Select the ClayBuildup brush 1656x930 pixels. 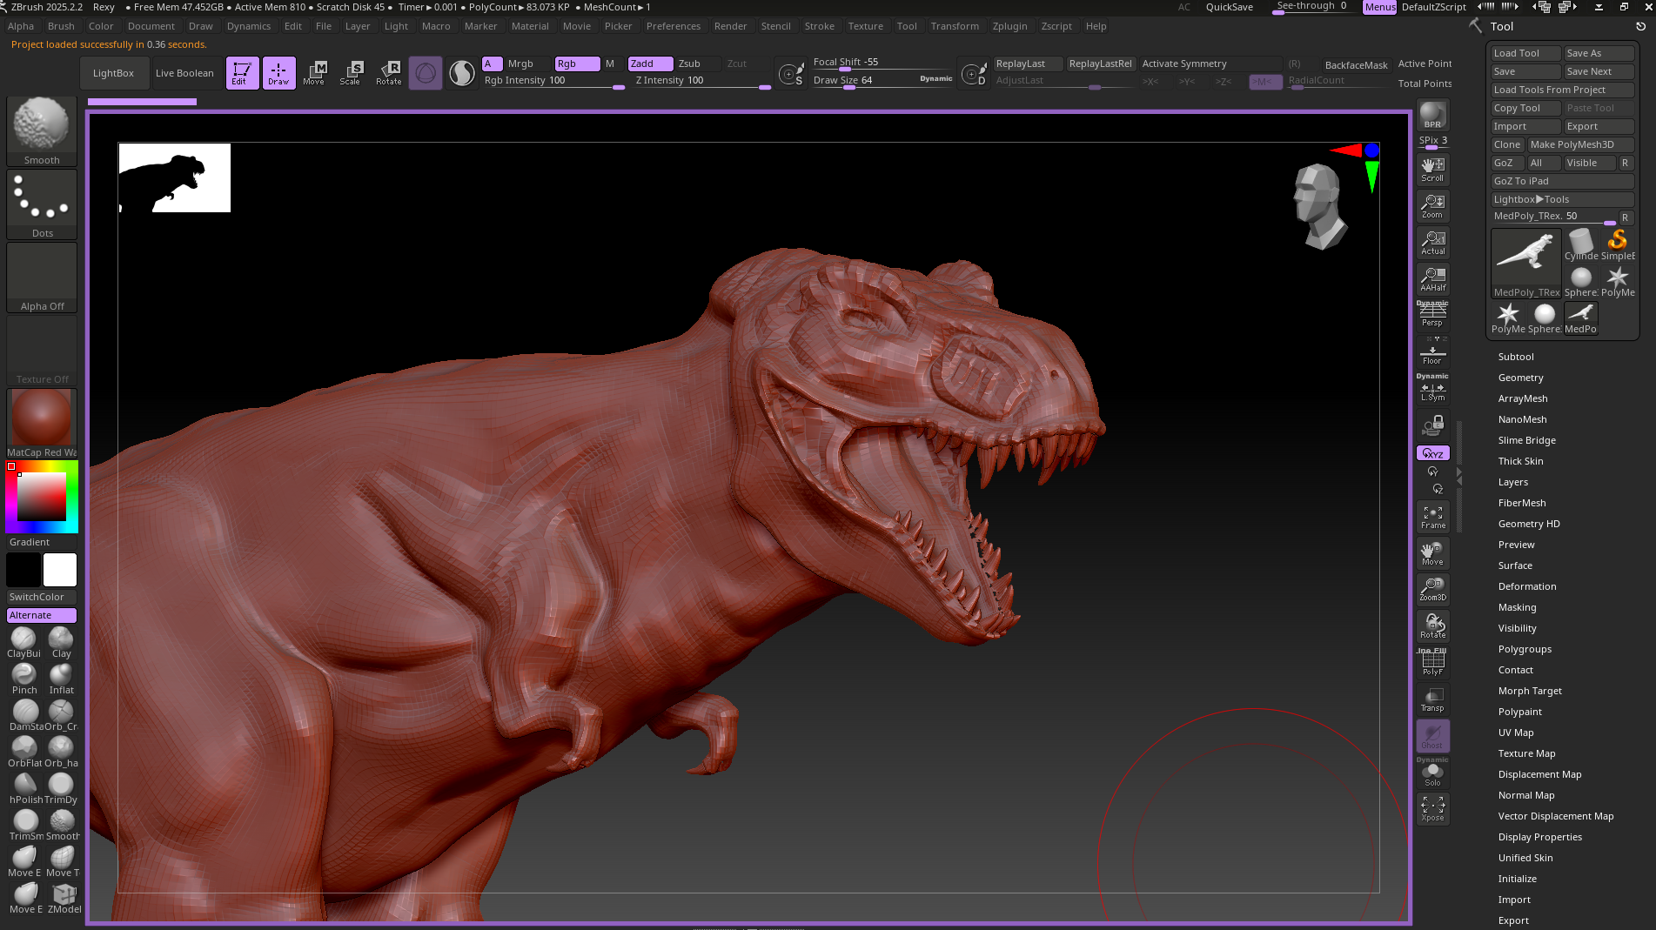pyautogui.click(x=24, y=642)
